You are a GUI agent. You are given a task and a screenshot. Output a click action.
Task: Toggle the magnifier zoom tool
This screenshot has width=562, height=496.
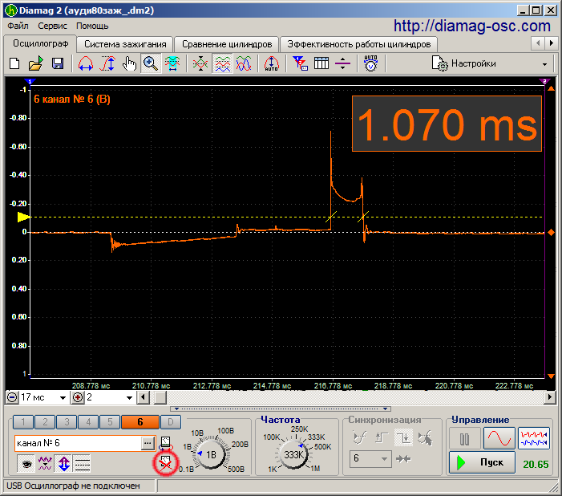151,63
